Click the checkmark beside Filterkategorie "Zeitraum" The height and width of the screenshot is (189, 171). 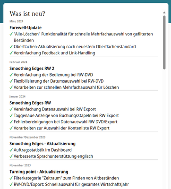(x=11, y=178)
